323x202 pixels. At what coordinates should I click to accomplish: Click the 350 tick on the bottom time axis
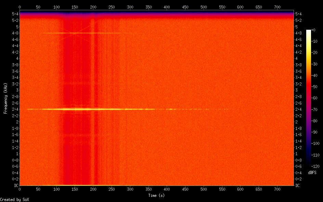[x=148, y=189]
